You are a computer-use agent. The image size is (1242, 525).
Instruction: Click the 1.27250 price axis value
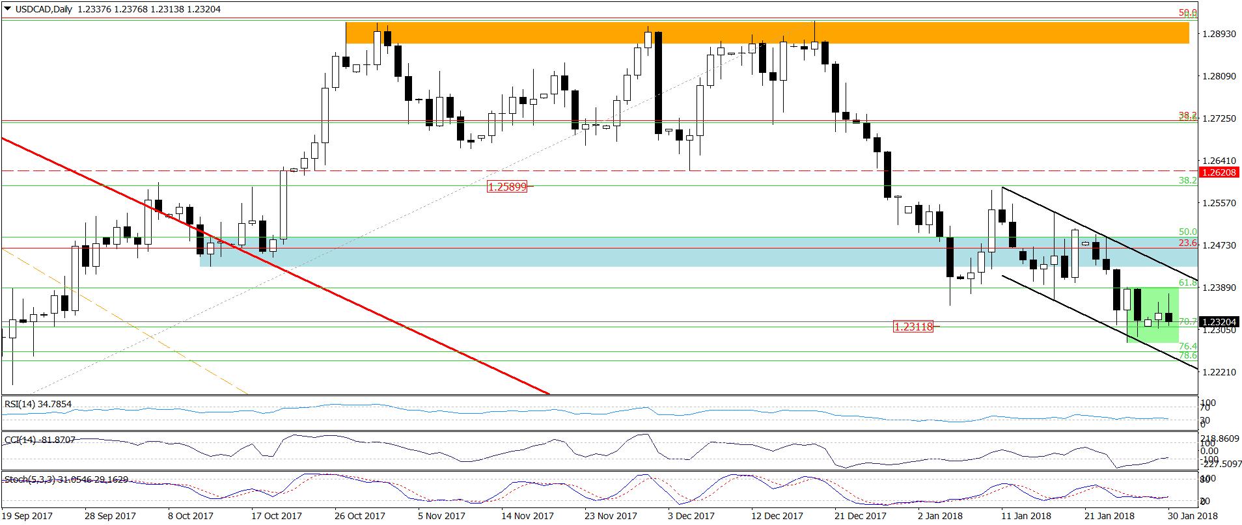coord(1219,118)
